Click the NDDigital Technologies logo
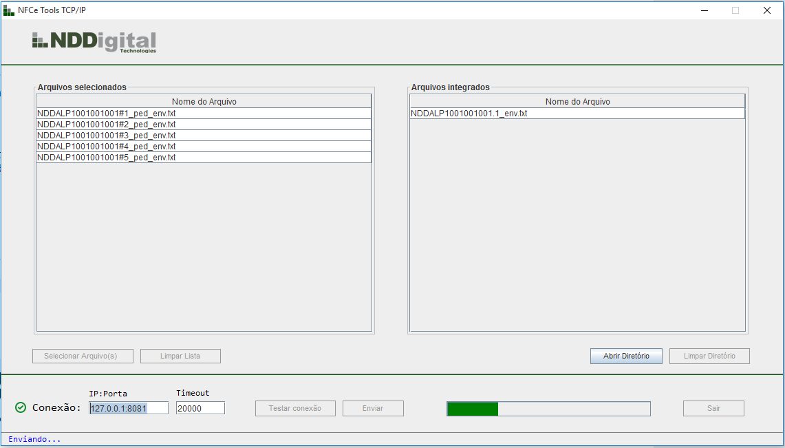 point(94,42)
